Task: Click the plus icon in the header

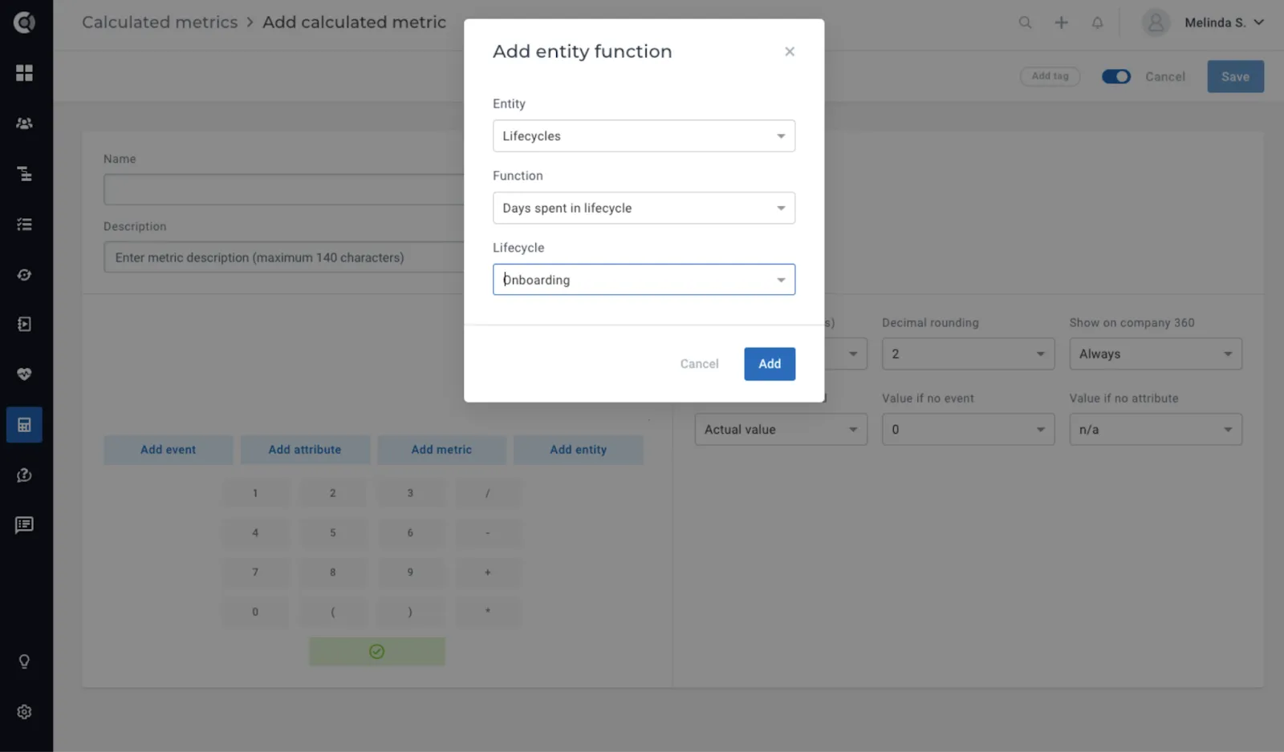Action: [1061, 22]
